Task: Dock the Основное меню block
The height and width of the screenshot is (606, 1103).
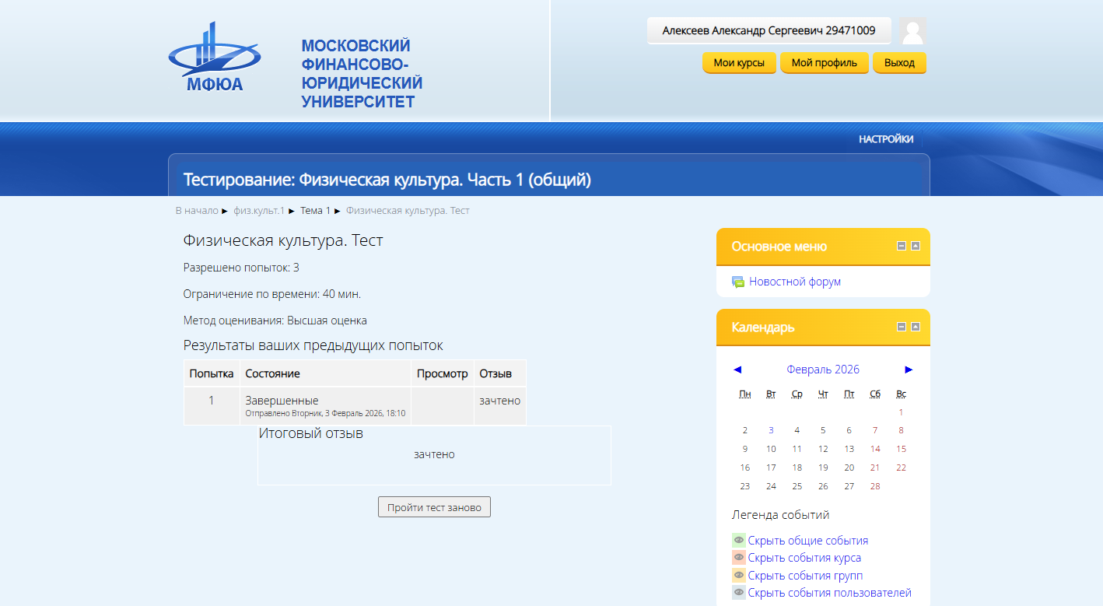Action: click(916, 246)
